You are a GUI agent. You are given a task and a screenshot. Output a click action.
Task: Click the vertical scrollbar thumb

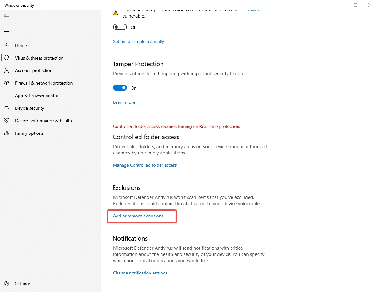tap(376, 211)
